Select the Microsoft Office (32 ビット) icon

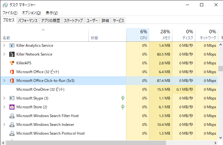click(x=12, y=72)
